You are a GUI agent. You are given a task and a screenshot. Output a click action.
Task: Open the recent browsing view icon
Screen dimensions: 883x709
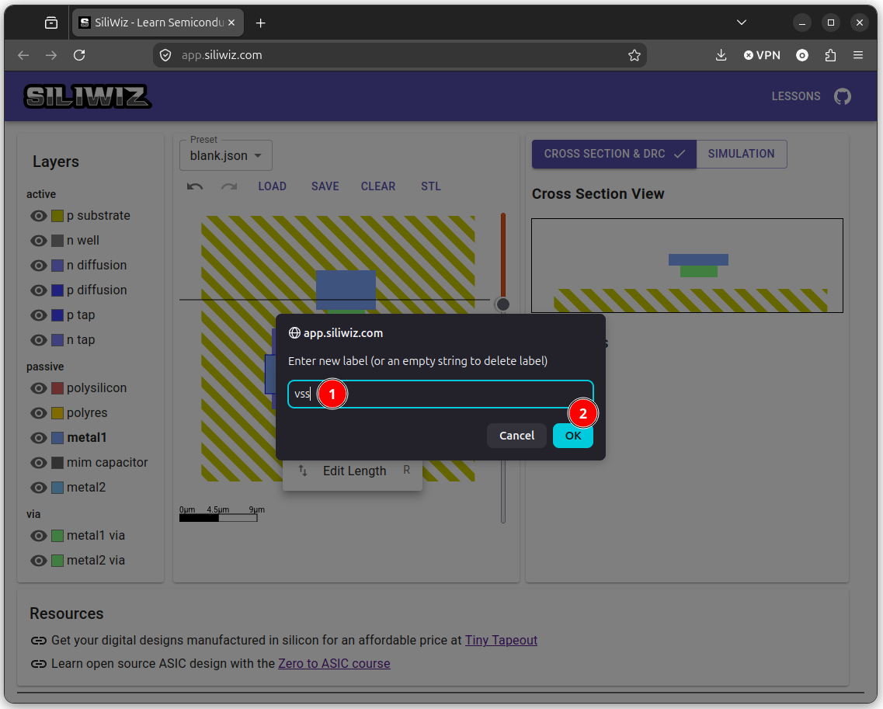pos(51,23)
